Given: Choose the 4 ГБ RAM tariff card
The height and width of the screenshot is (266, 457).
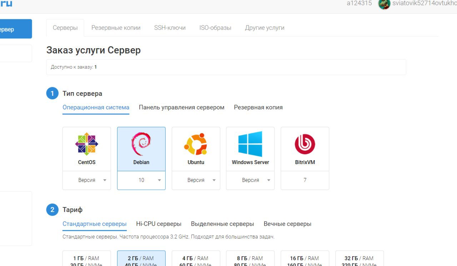Looking at the screenshot, I should (x=196, y=258).
